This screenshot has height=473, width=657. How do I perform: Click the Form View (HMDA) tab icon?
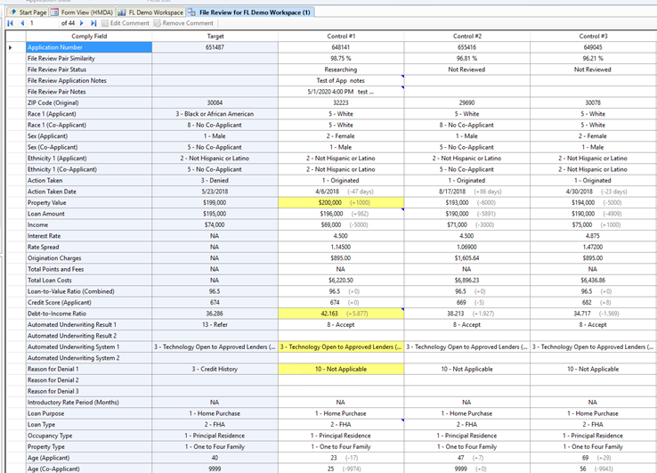click(54, 12)
